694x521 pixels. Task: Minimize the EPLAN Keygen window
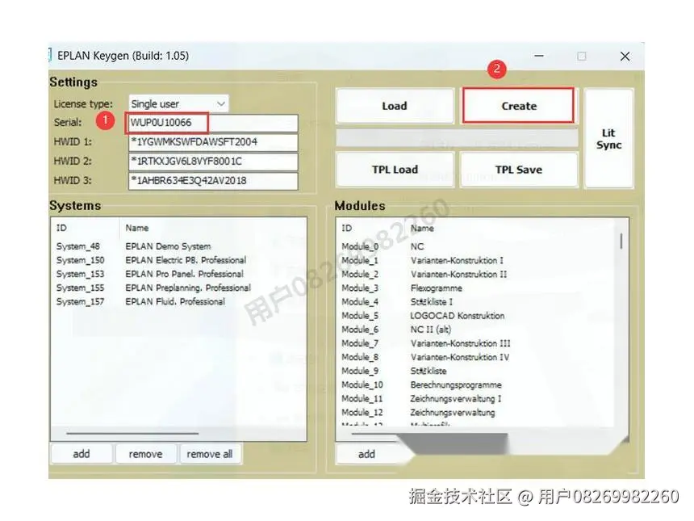tap(538, 56)
